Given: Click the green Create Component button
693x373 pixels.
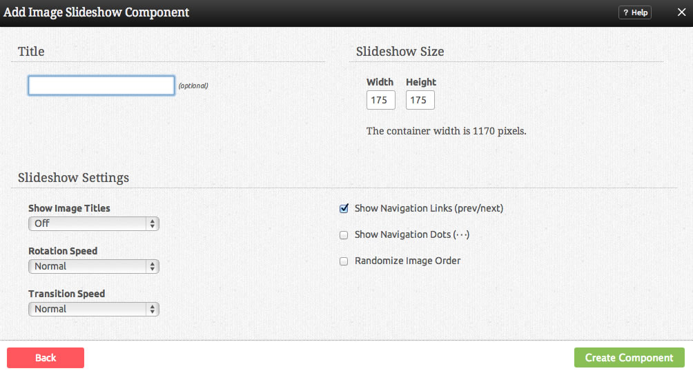Looking at the screenshot, I should (x=629, y=358).
